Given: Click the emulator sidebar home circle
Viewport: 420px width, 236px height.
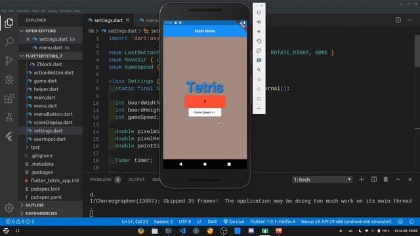Looking at the screenshot, I should point(259,89).
